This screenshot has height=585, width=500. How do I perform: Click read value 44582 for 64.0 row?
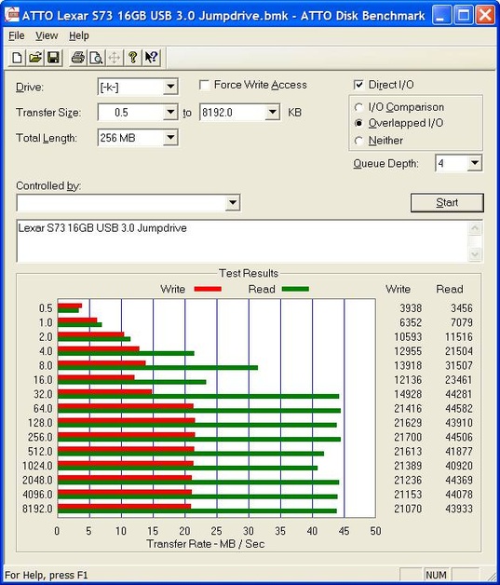[459, 409]
